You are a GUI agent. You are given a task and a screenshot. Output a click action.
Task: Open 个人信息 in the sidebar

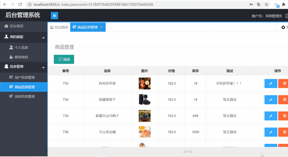coord(24,47)
